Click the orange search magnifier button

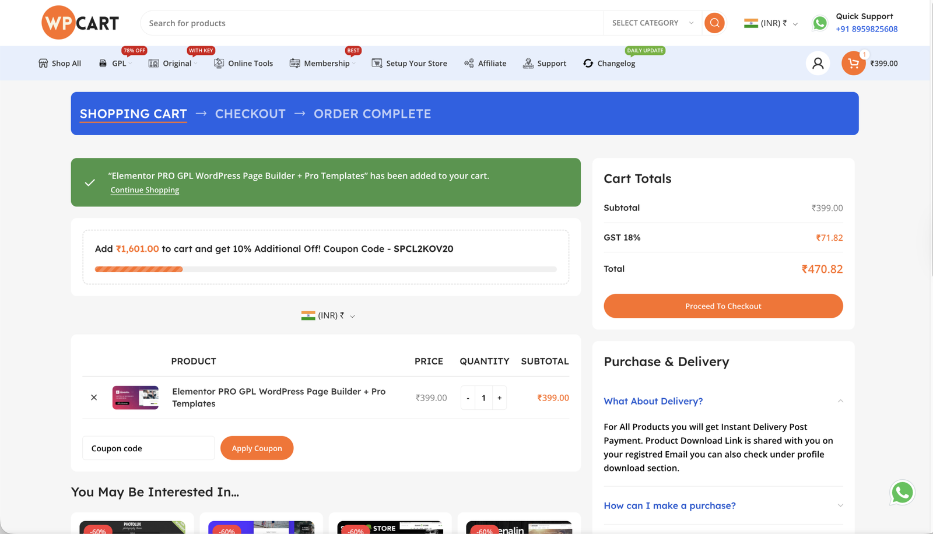pyautogui.click(x=714, y=23)
